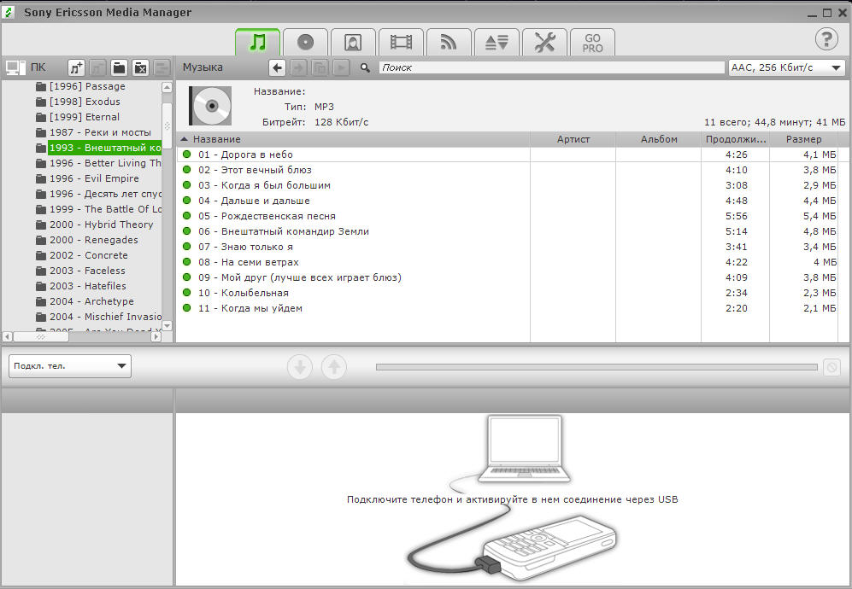The width and height of the screenshot is (852, 589).
Task: Sort by the Альбом column header
Action: 659,139
